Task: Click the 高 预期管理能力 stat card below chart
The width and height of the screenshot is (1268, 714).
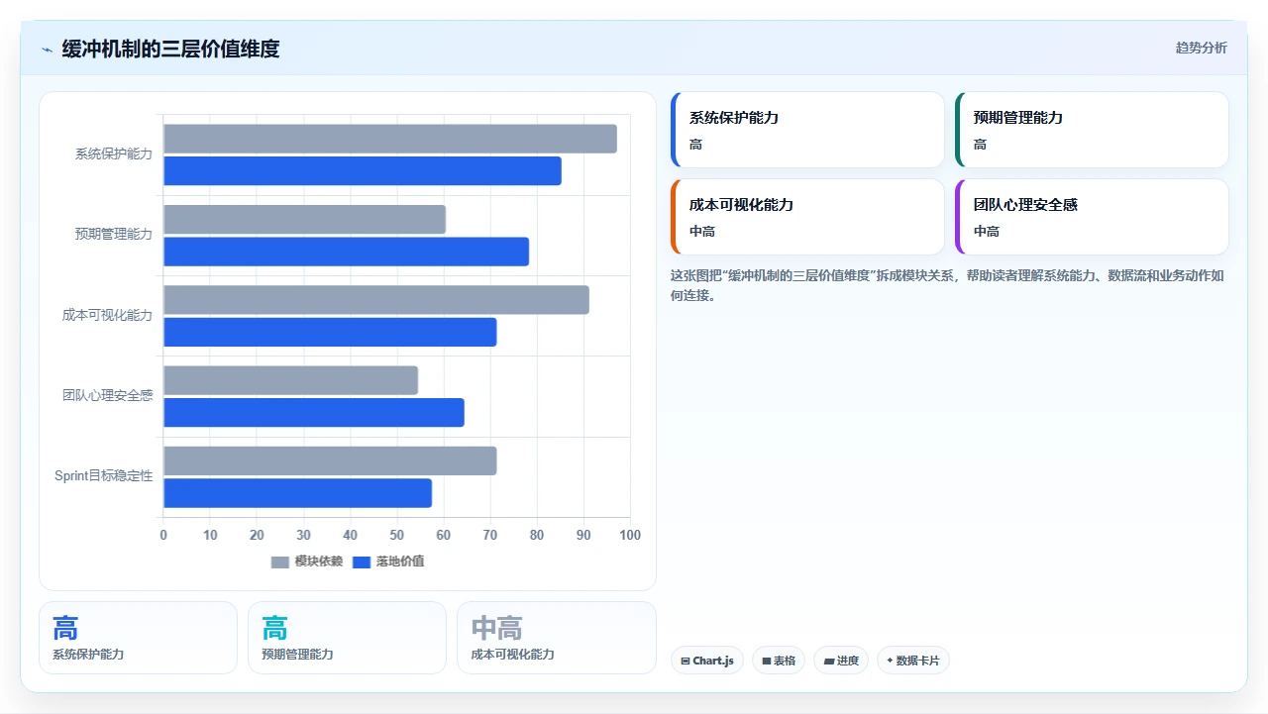Action: (x=347, y=638)
